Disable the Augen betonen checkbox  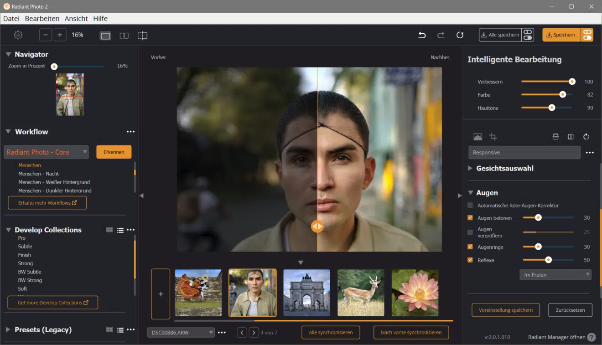pyautogui.click(x=471, y=218)
